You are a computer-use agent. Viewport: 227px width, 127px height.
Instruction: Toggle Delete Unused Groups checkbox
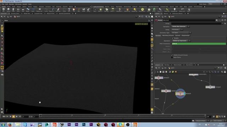(x=172, y=55)
